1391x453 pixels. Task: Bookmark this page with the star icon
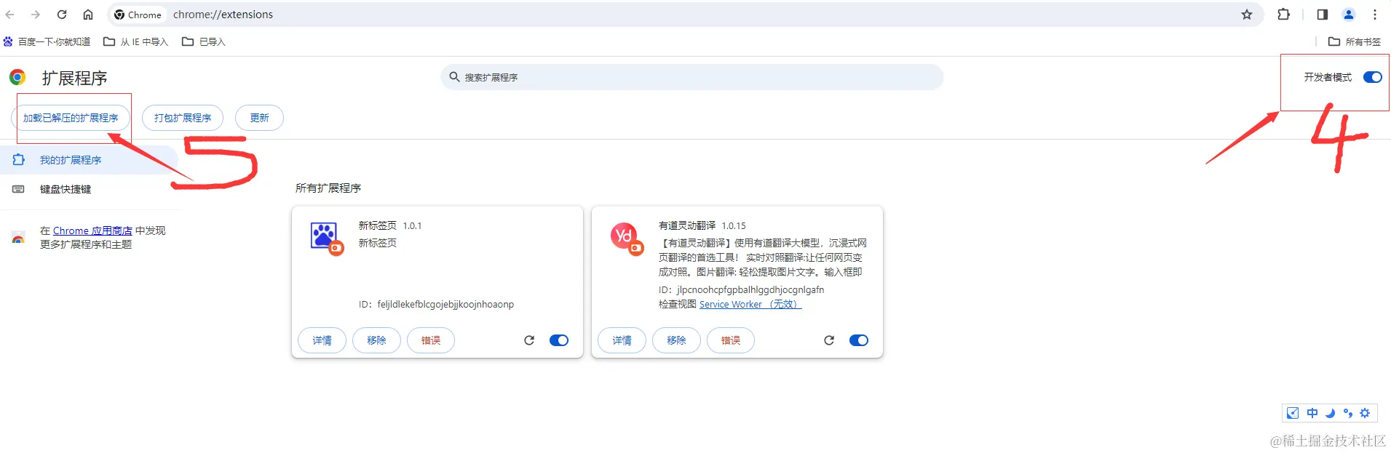[1247, 15]
